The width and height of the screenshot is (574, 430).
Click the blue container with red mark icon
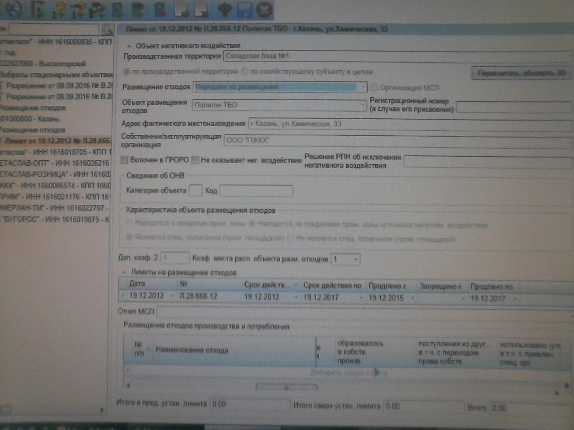(x=160, y=9)
